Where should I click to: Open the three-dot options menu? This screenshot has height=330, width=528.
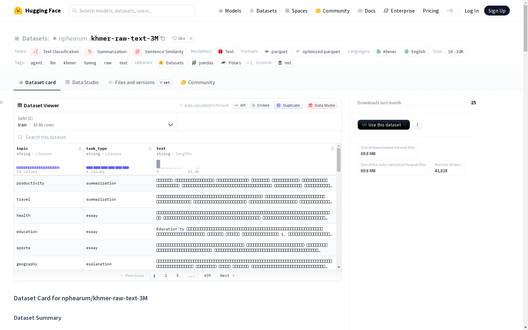pyautogui.click(x=417, y=125)
